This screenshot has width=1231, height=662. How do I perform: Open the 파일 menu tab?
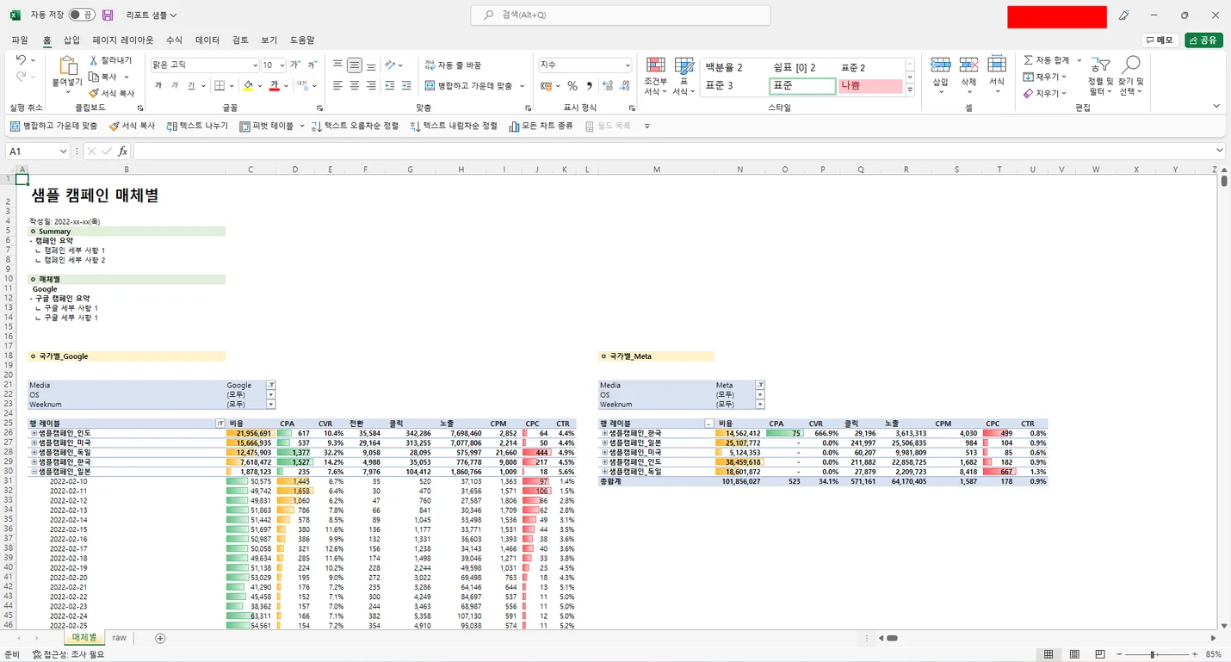coord(20,40)
